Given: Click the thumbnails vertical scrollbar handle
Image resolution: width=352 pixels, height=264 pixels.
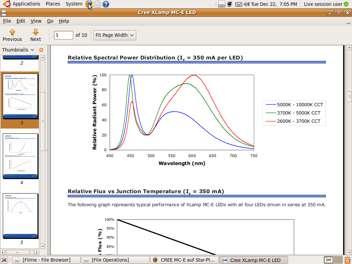Looking at the screenshot, I should click(43, 121).
